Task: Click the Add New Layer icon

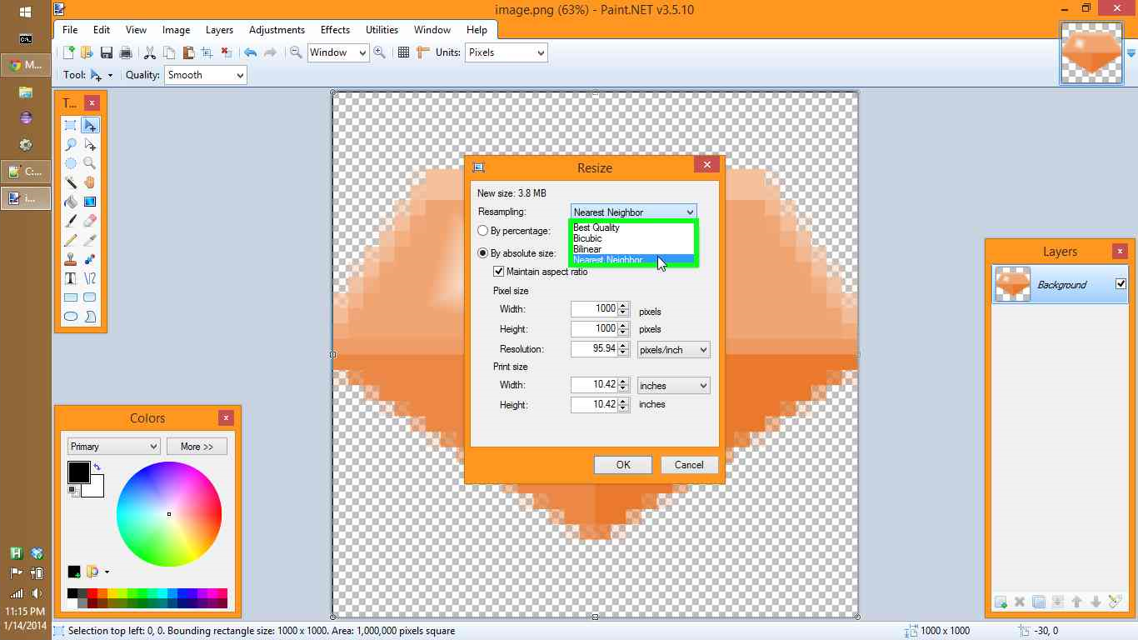Action: pyautogui.click(x=1001, y=602)
